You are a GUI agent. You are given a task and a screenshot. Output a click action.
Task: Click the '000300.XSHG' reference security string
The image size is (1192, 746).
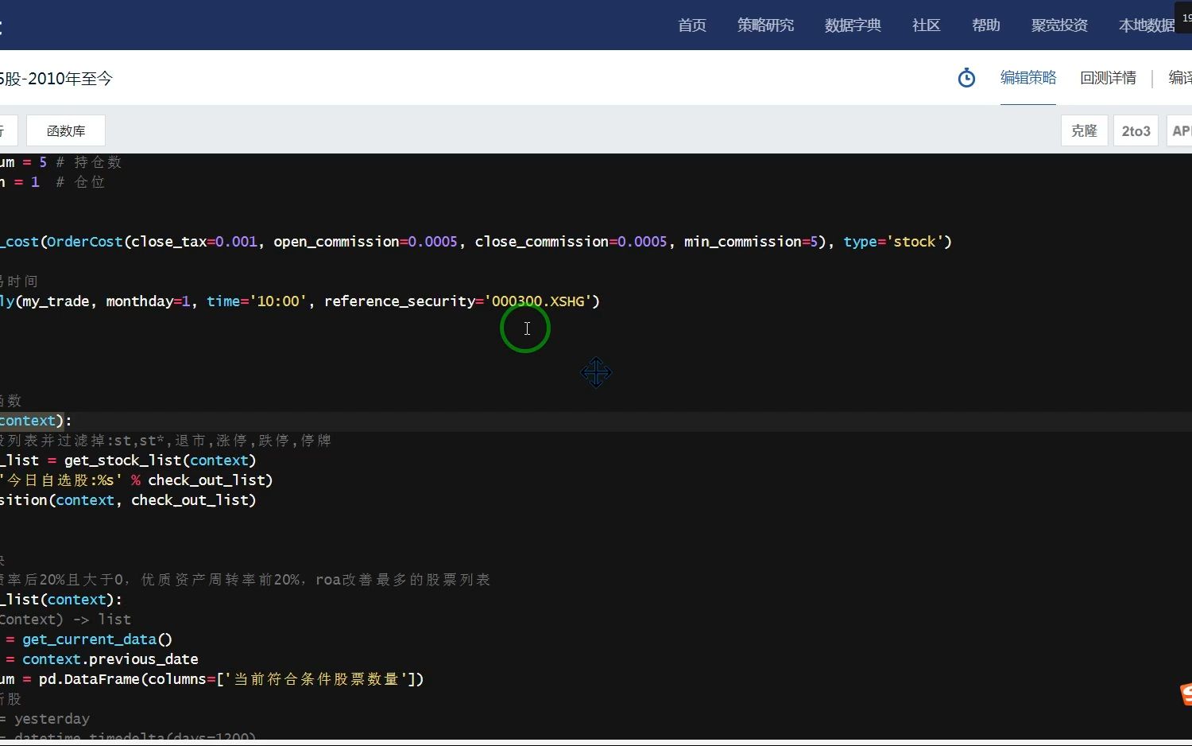tap(540, 301)
